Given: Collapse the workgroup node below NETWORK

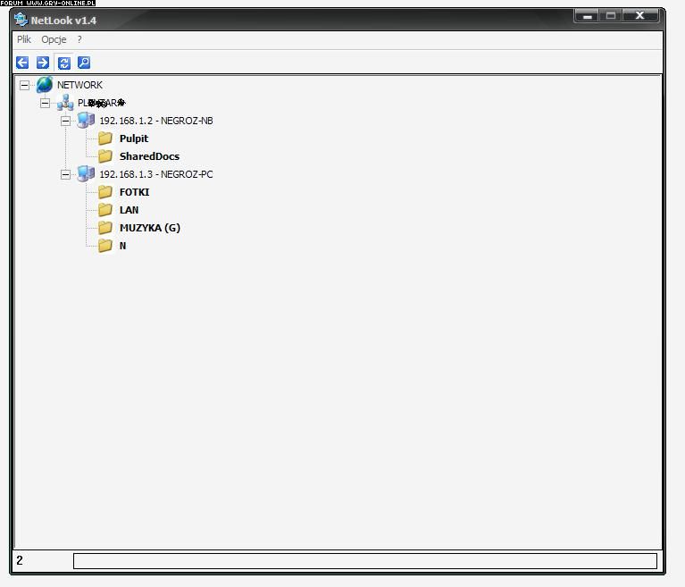Looking at the screenshot, I should point(45,104).
